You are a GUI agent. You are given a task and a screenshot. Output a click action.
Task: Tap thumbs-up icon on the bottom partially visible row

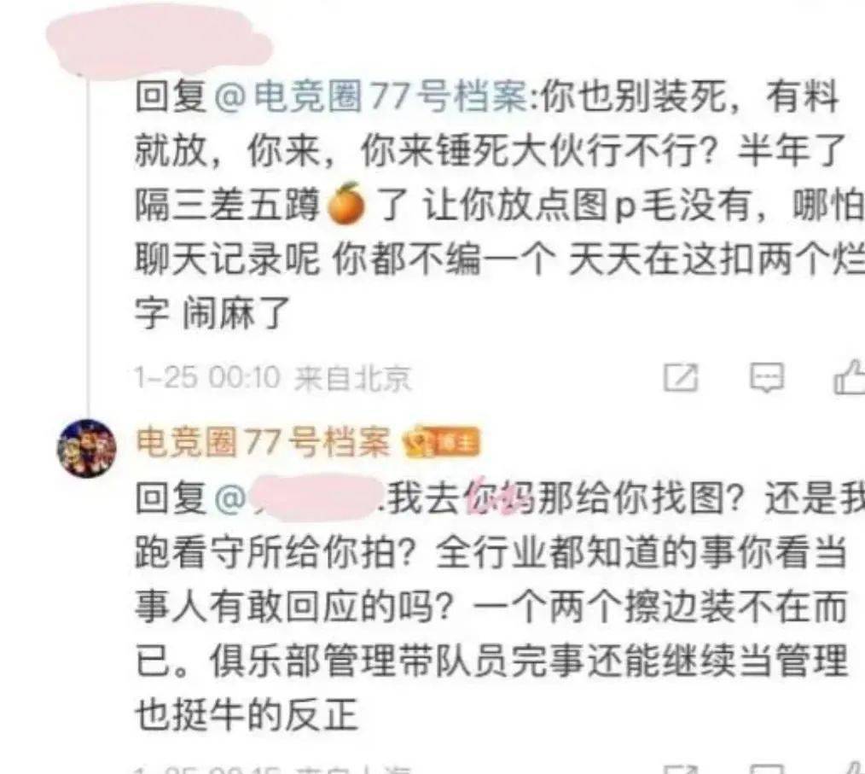pyautogui.click(x=852, y=769)
